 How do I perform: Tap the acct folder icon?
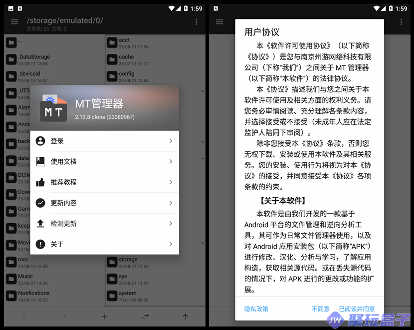click(112, 42)
